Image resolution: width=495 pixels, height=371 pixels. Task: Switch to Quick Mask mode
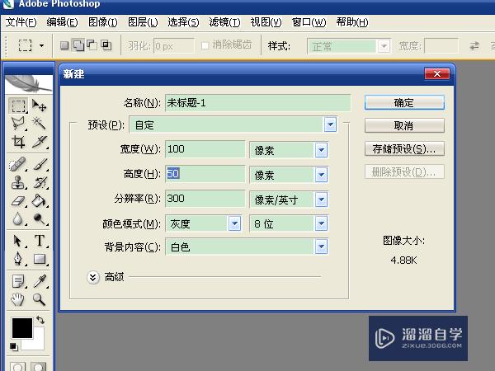click(38, 367)
